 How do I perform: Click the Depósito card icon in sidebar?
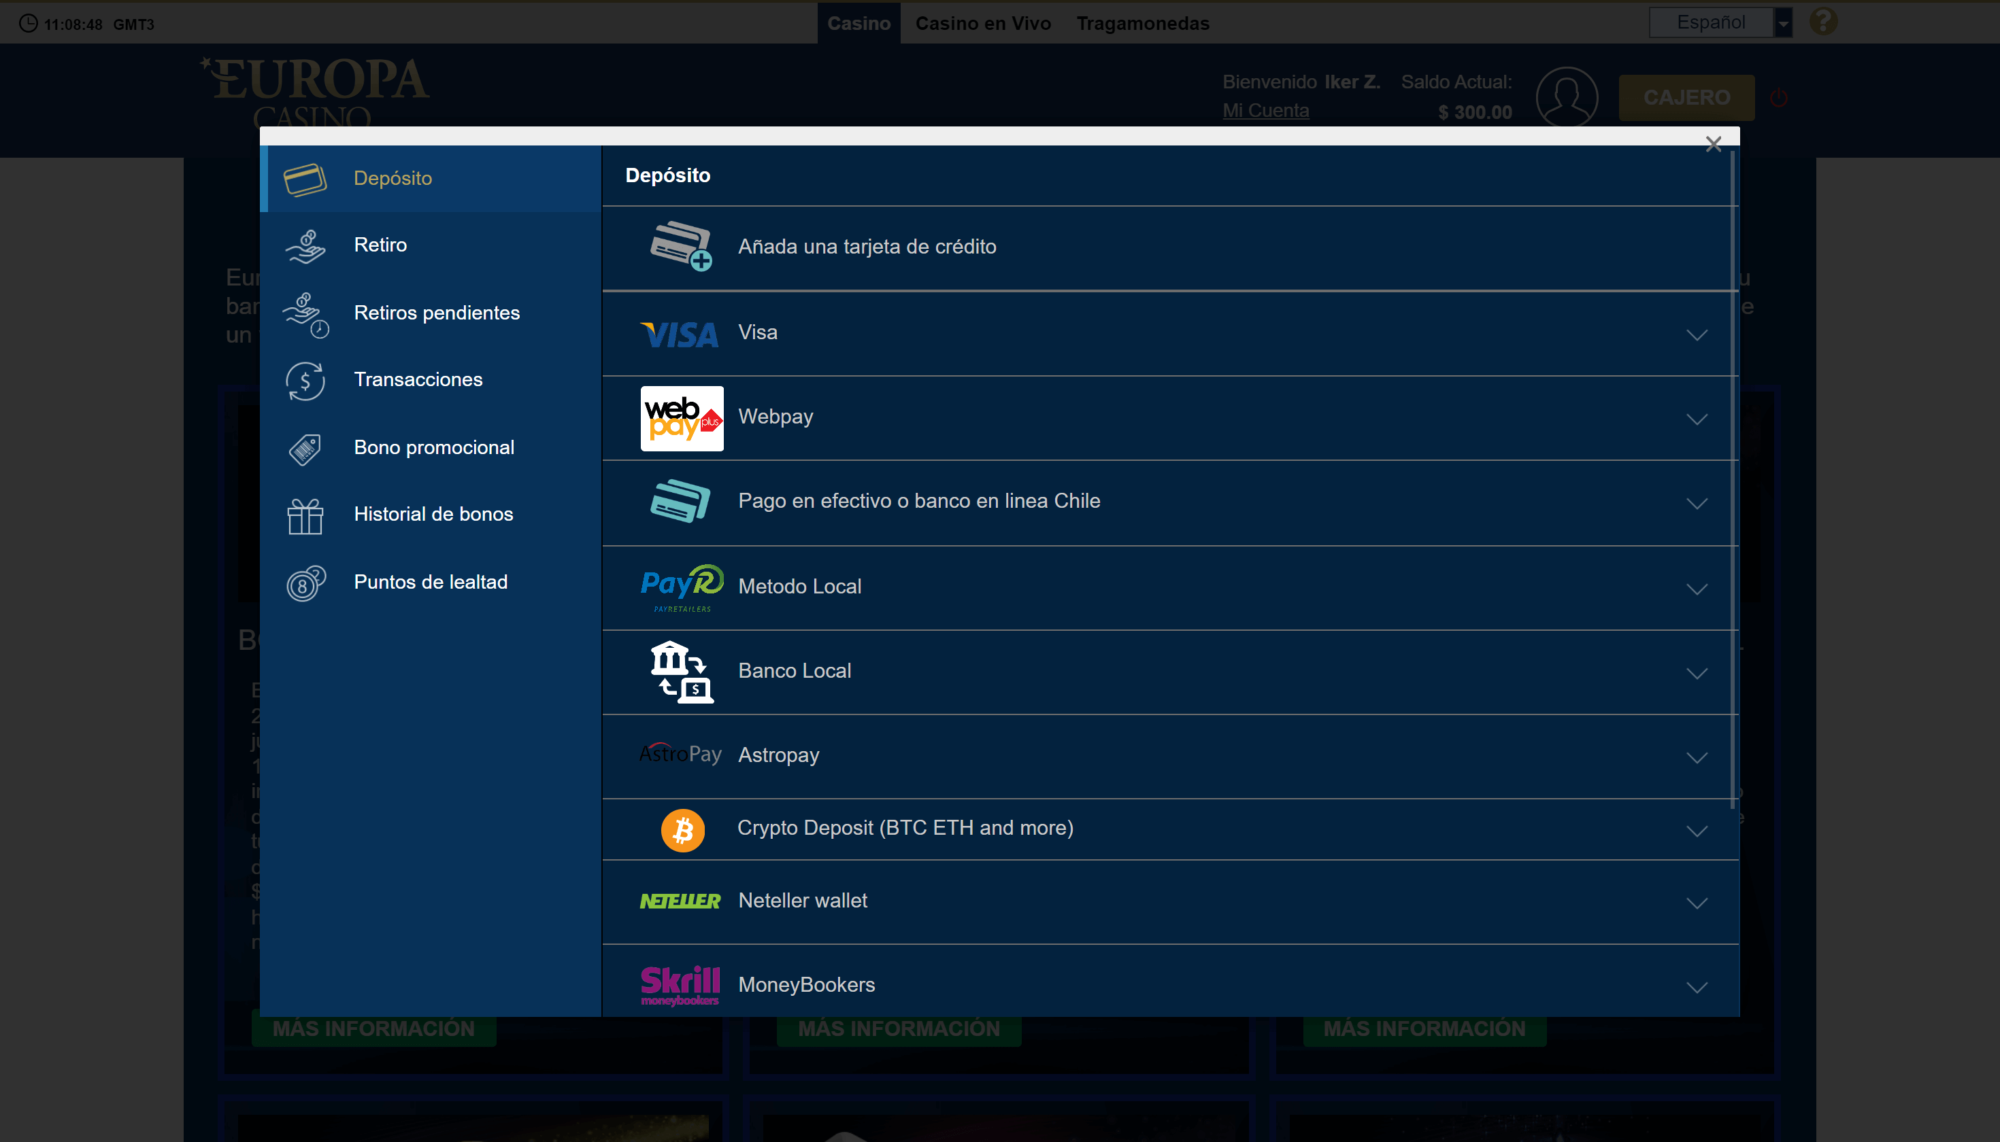pos(305,179)
